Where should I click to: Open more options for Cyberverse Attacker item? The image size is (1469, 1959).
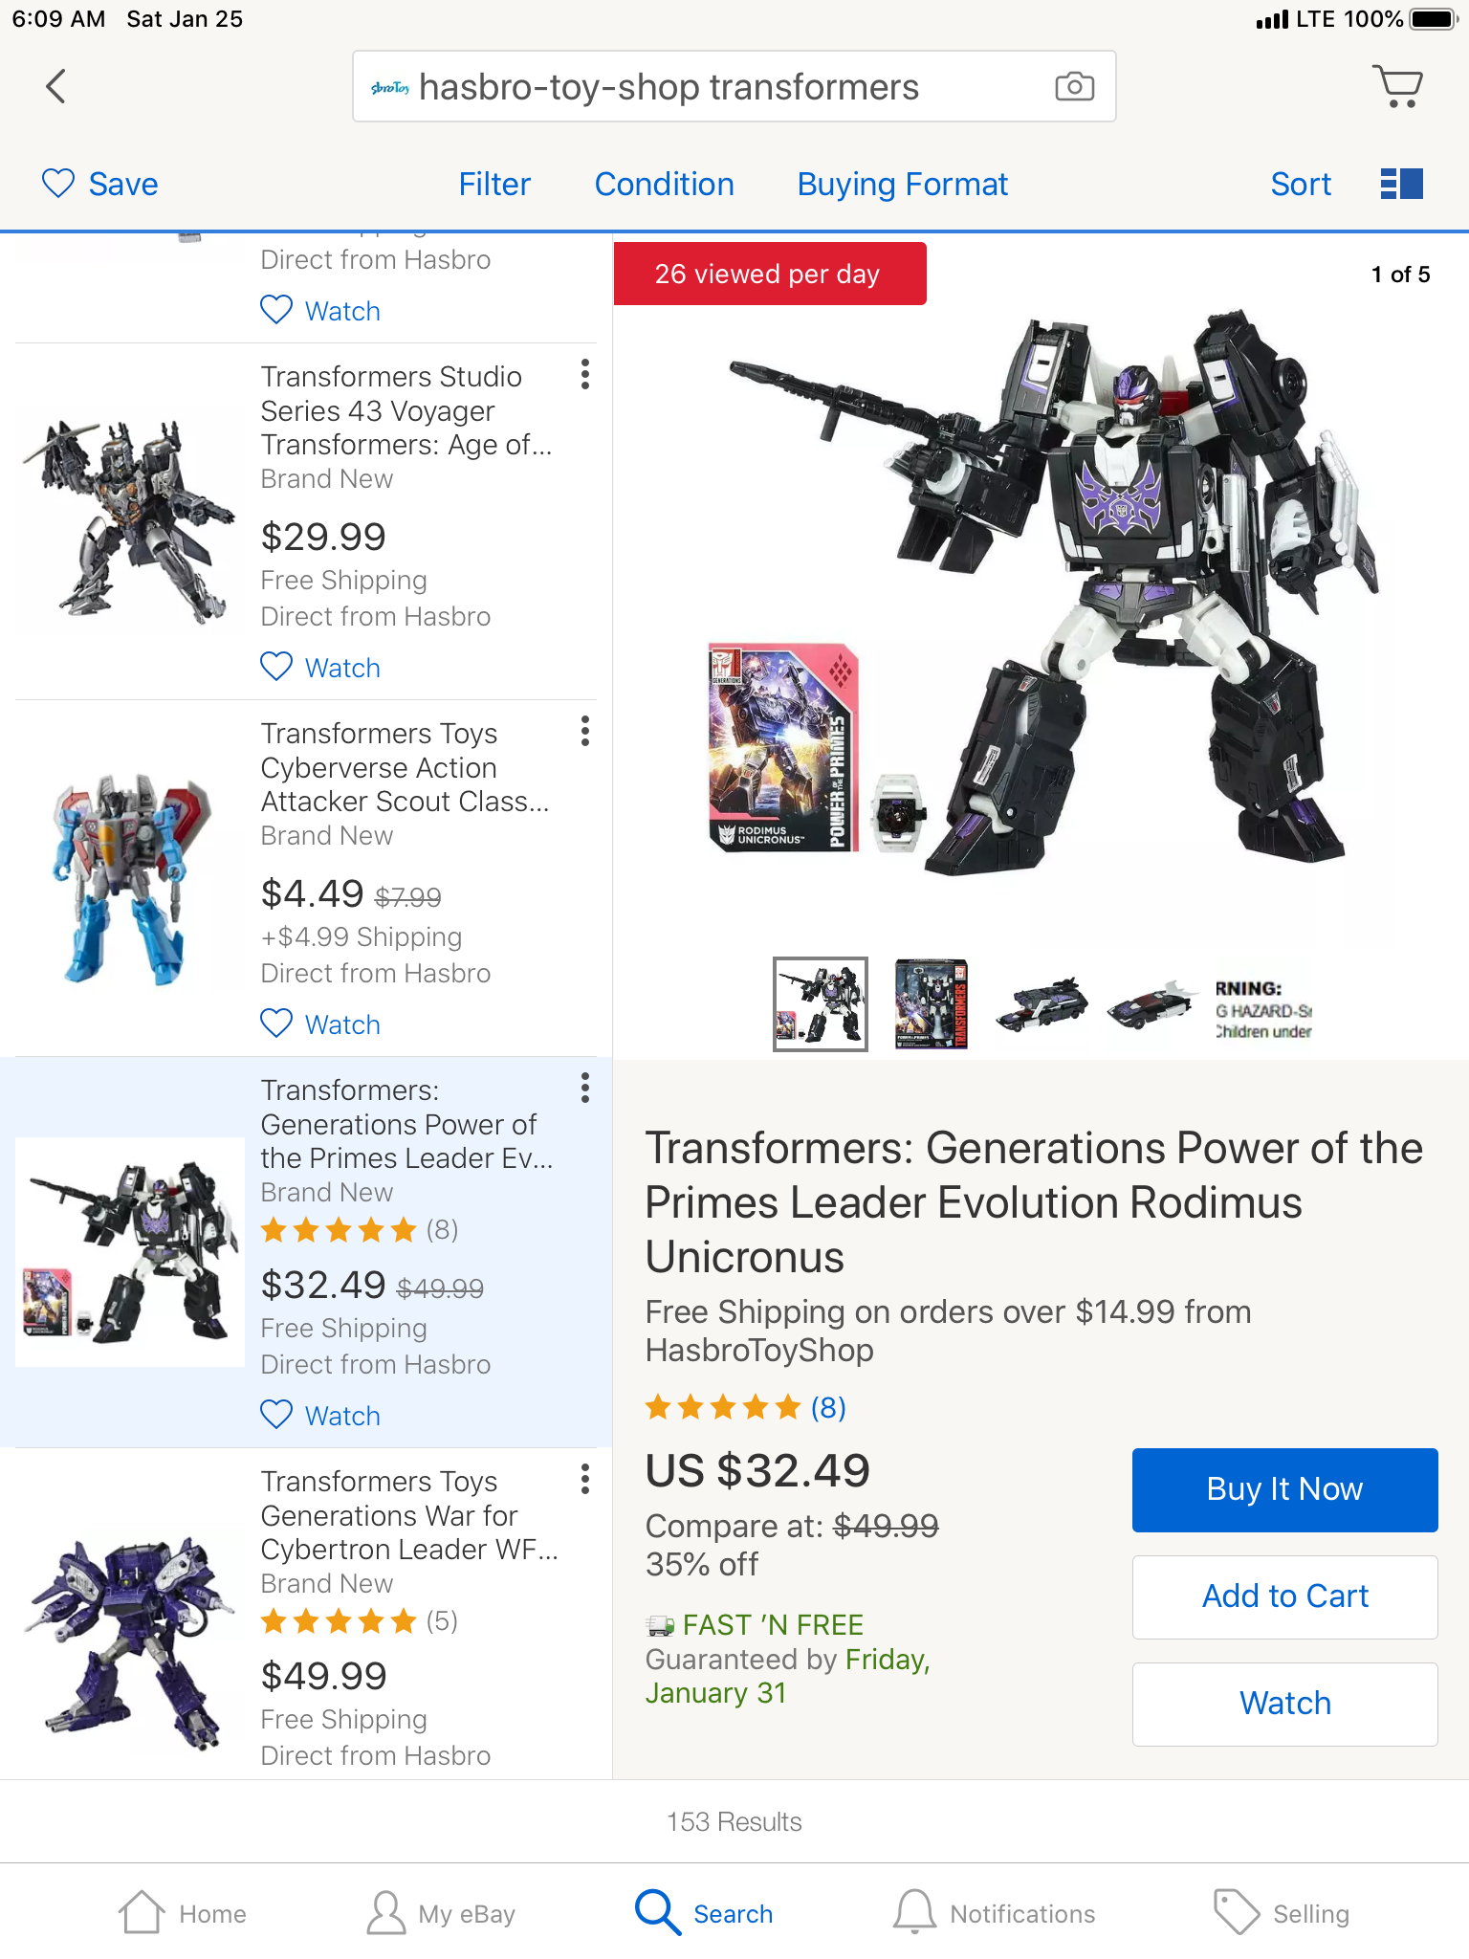[584, 731]
